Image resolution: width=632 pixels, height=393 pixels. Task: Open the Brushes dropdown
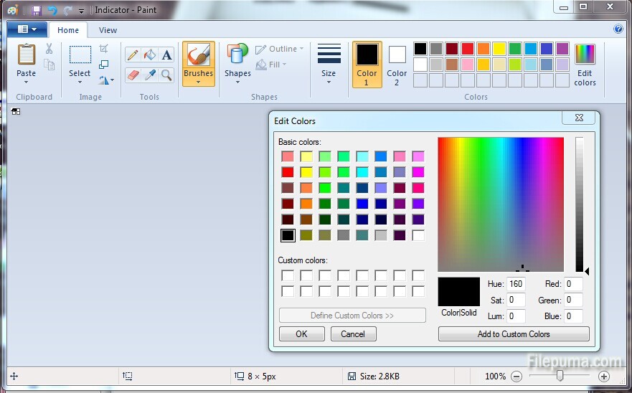point(198,81)
